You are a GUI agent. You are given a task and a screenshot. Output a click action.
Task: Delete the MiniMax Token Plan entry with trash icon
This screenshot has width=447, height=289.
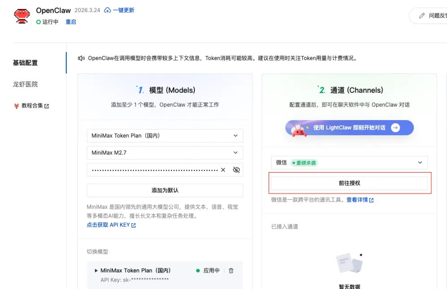[231, 271]
